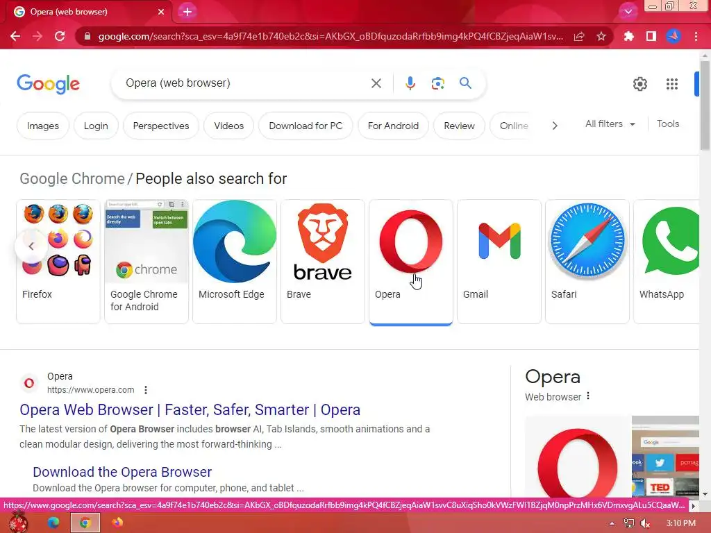Open the search Tools button
Screen dimensions: 711x533
tap(668, 124)
